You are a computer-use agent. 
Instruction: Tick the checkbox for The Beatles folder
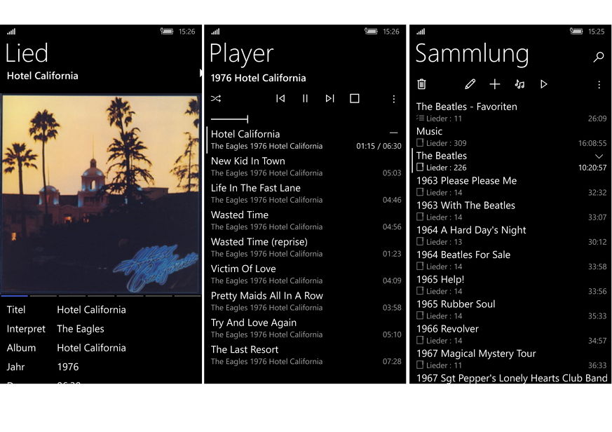click(420, 167)
